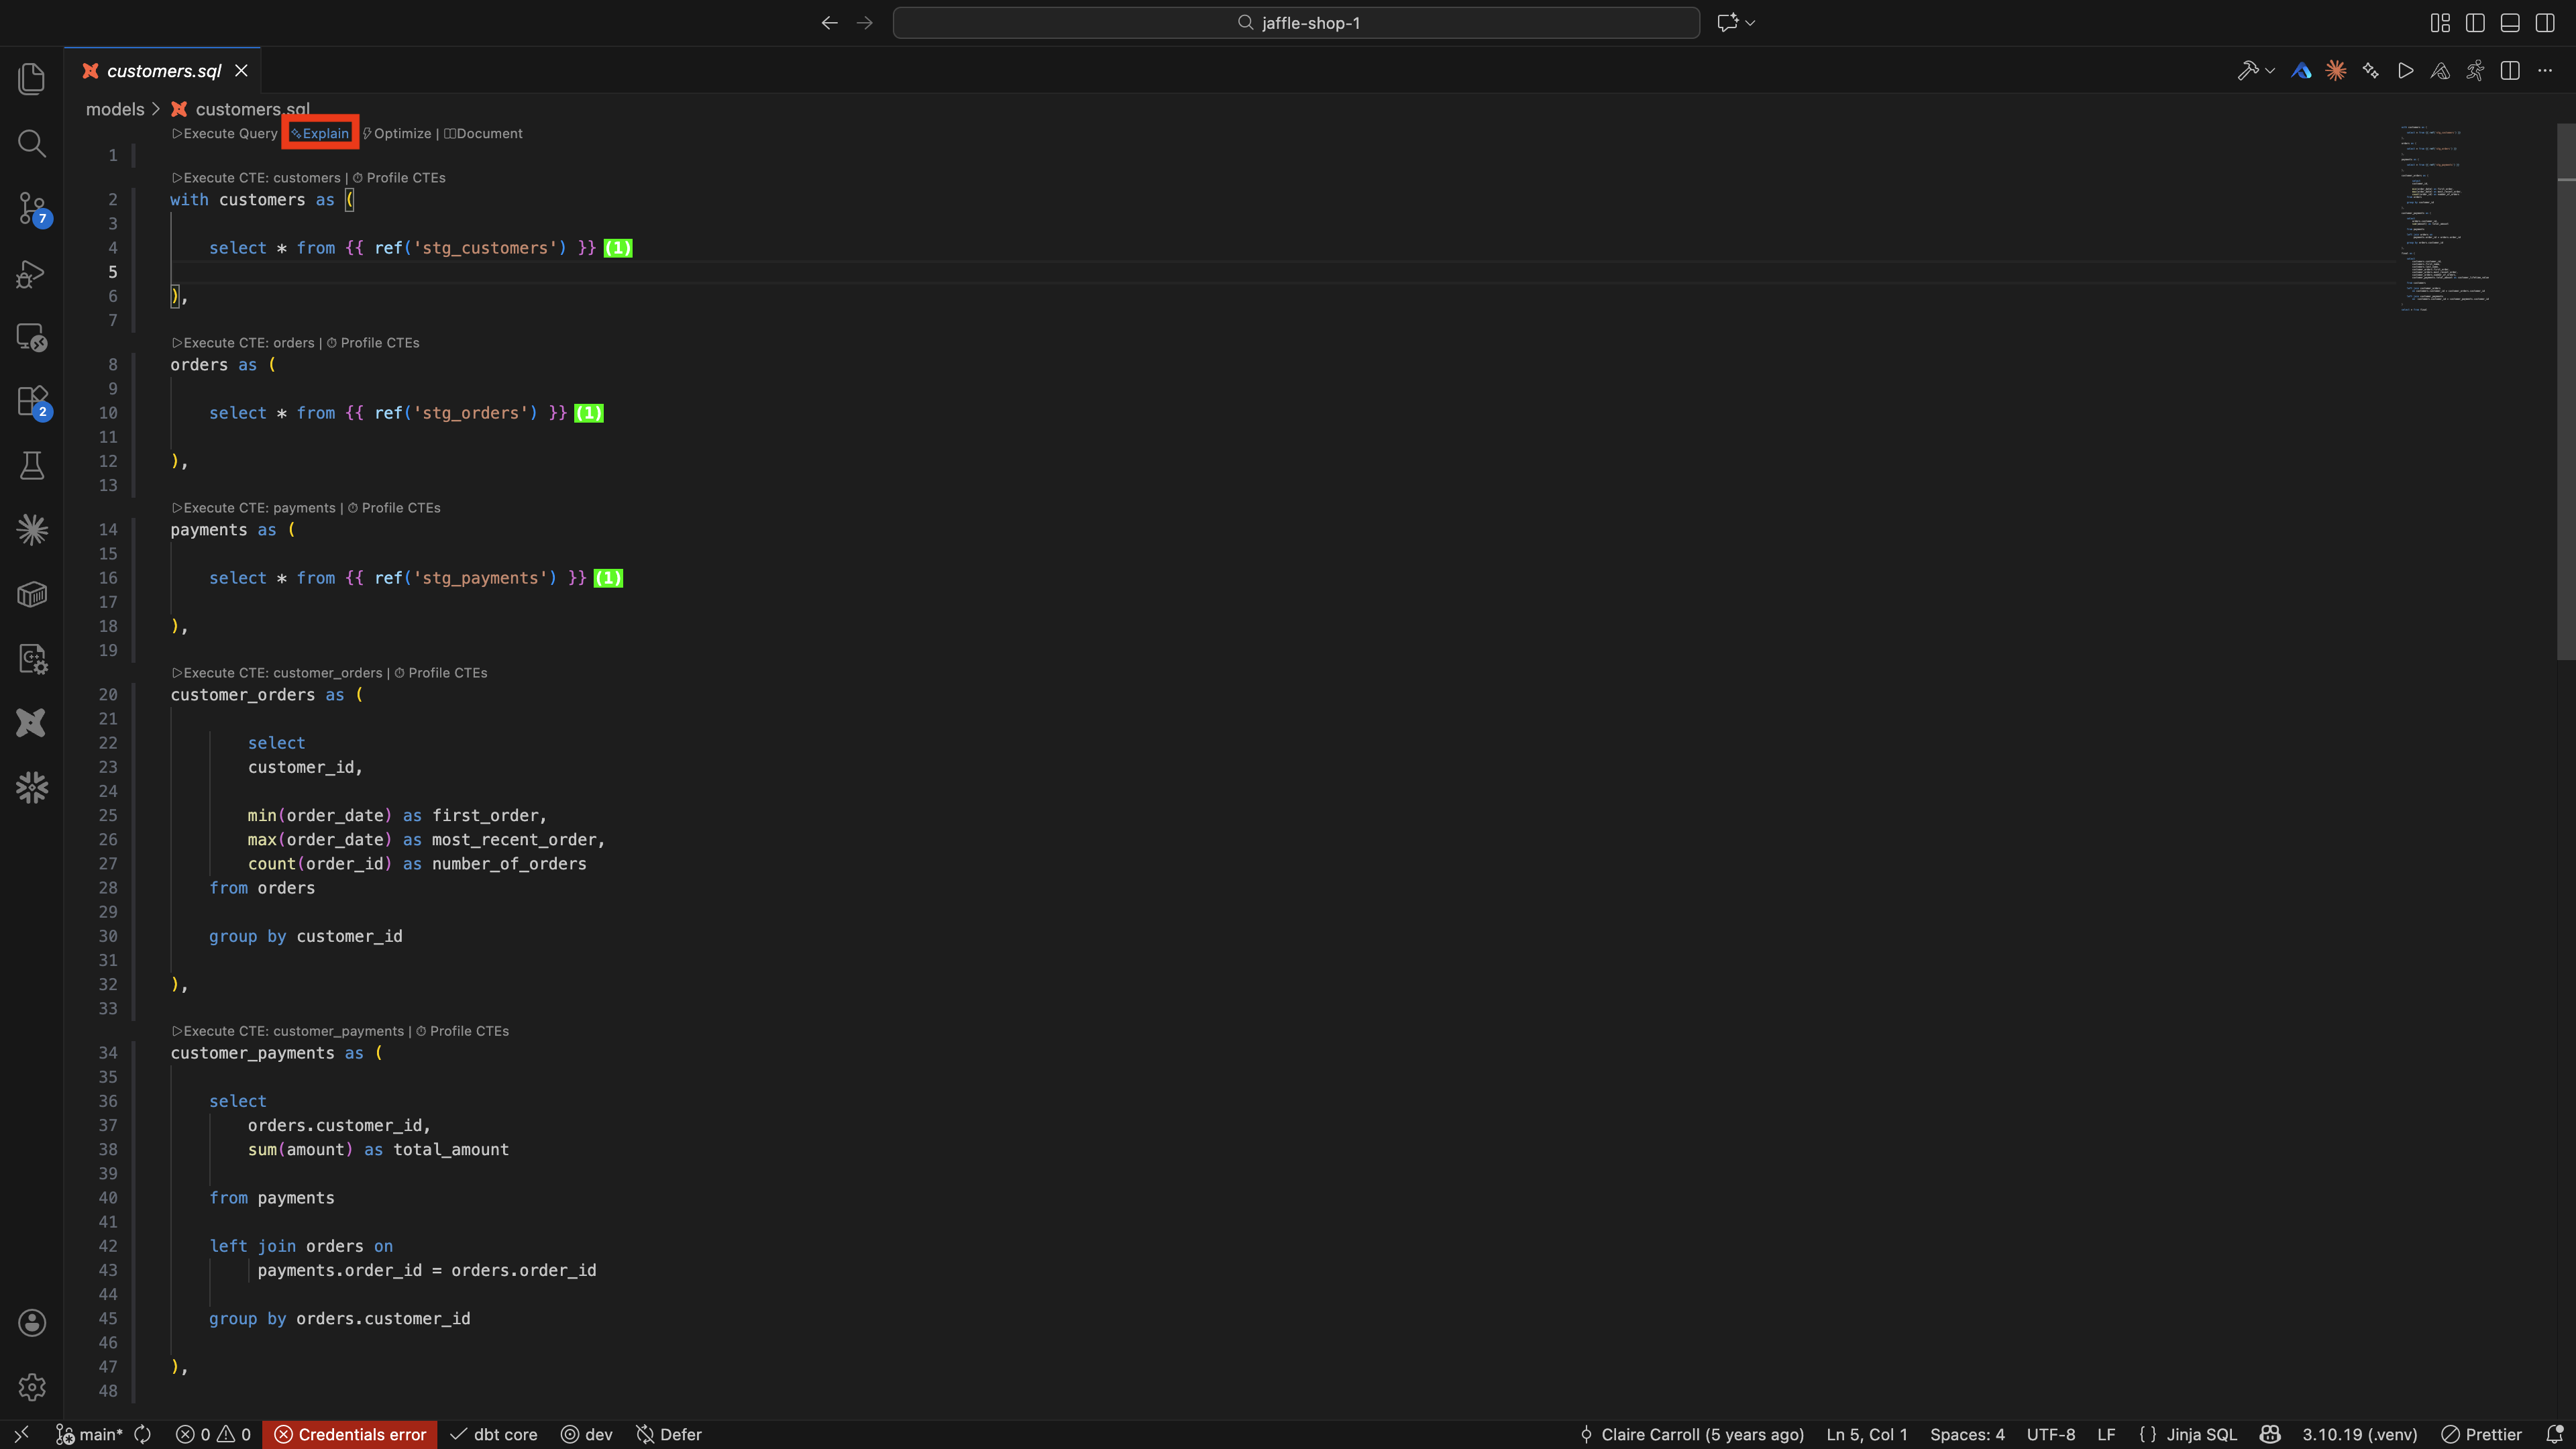This screenshot has width=2576, height=1449.
Task: Click customers.sql breadcrumb segment
Action: click(x=252, y=109)
